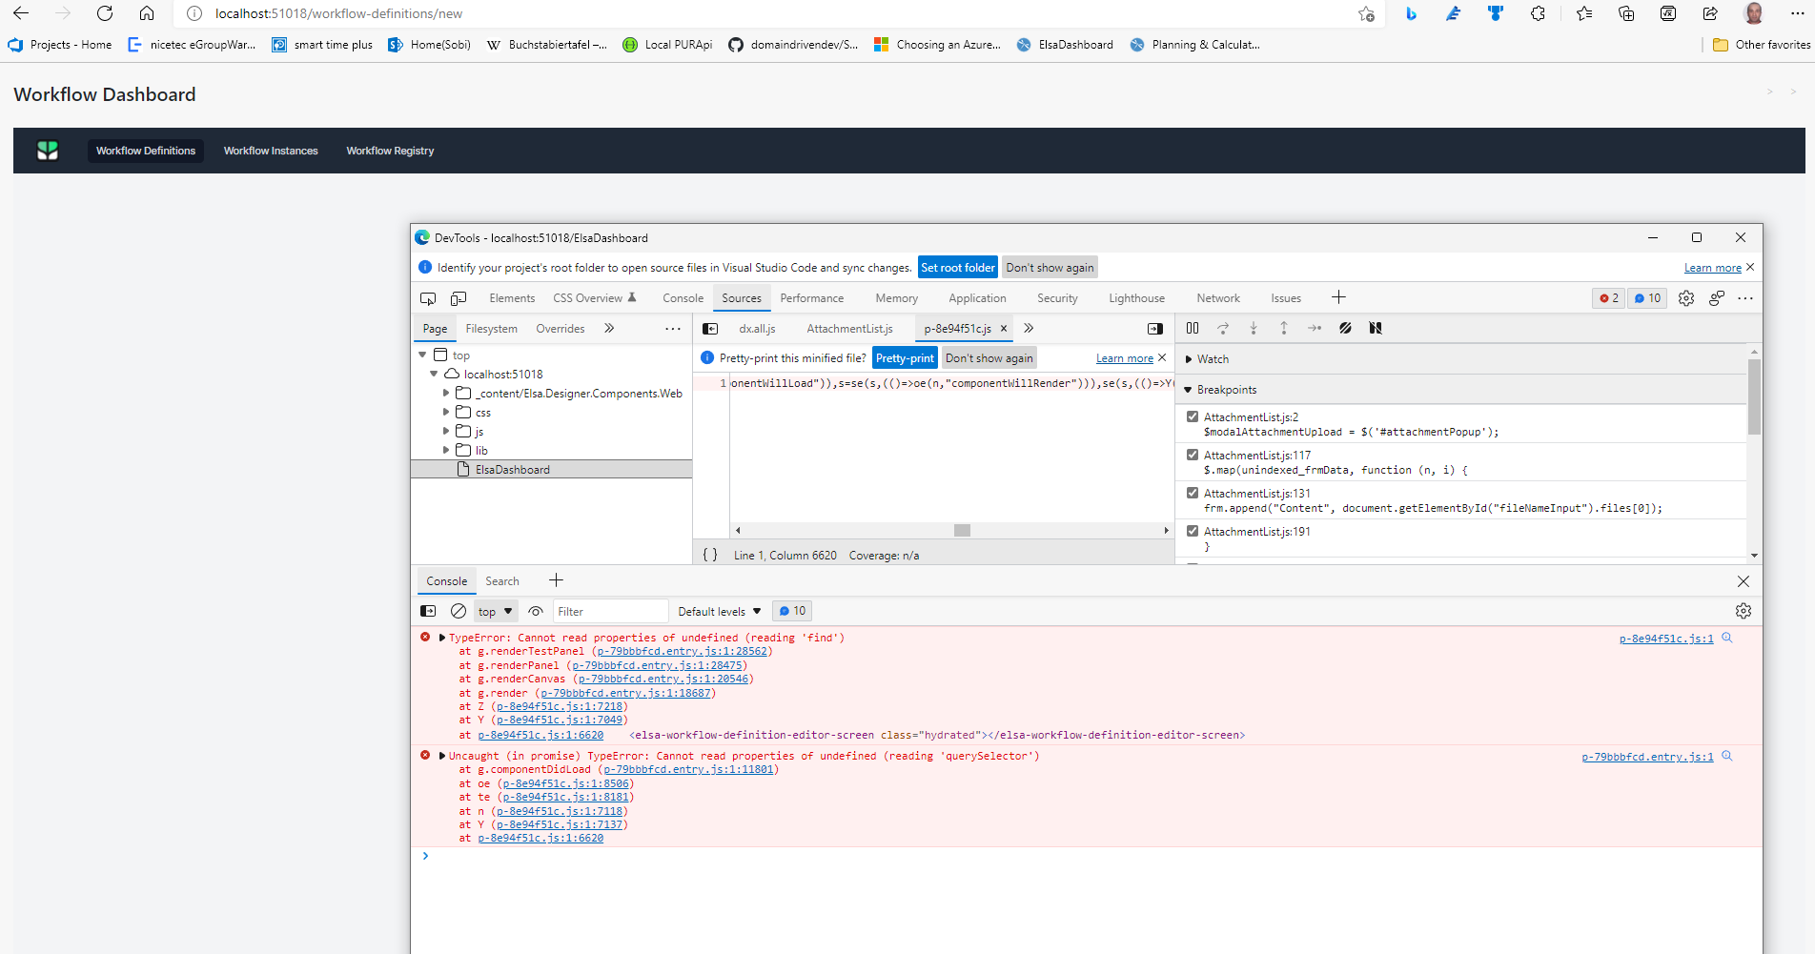This screenshot has height=954, width=1815.
Task: Open console settings gear icon
Action: [1744, 611]
